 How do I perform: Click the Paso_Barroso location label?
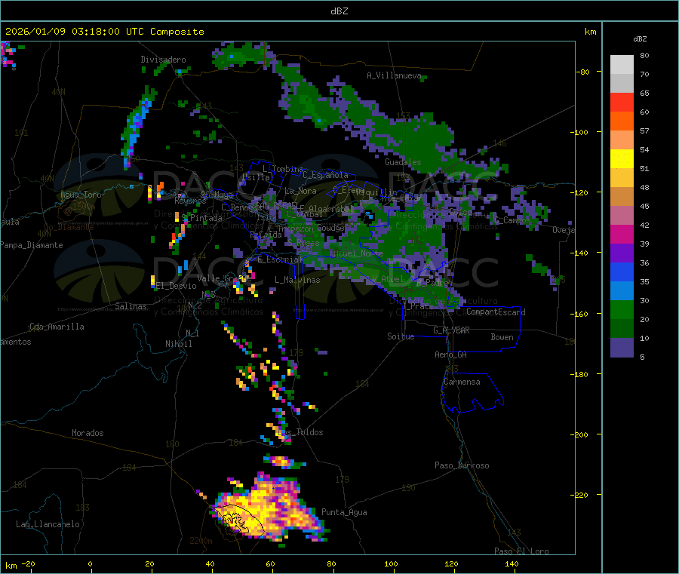[x=462, y=465]
